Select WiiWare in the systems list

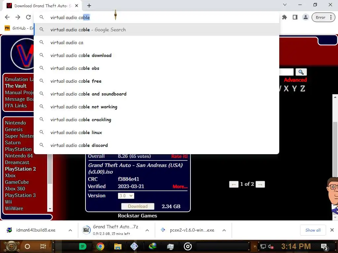[x=14, y=209]
